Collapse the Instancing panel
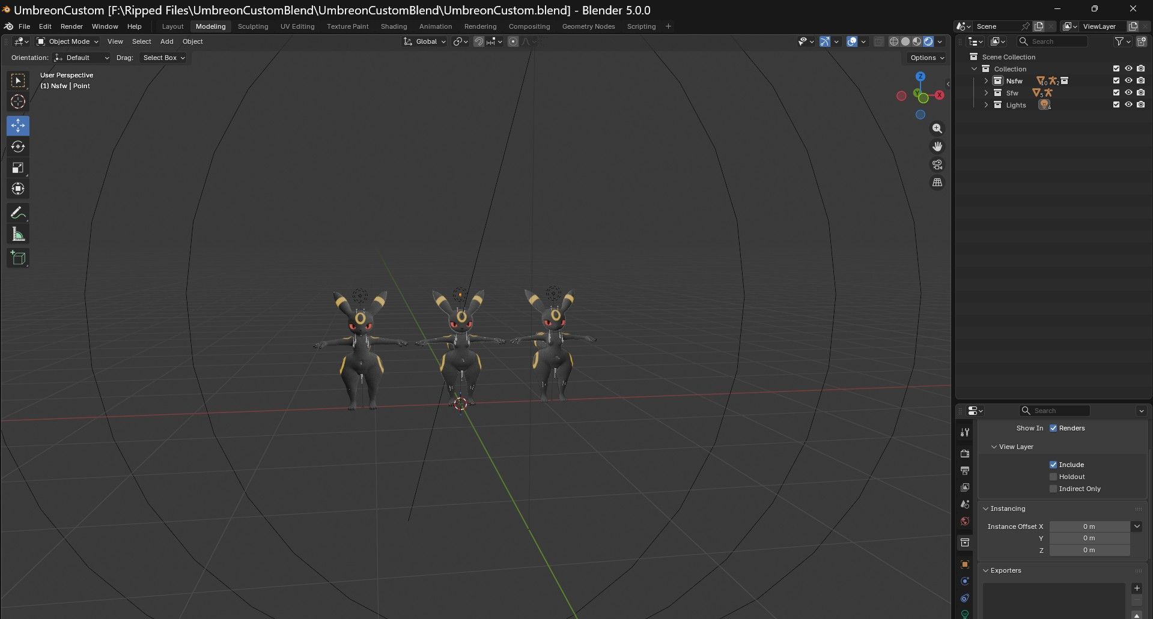This screenshot has width=1153, height=619. coord(986,509)
